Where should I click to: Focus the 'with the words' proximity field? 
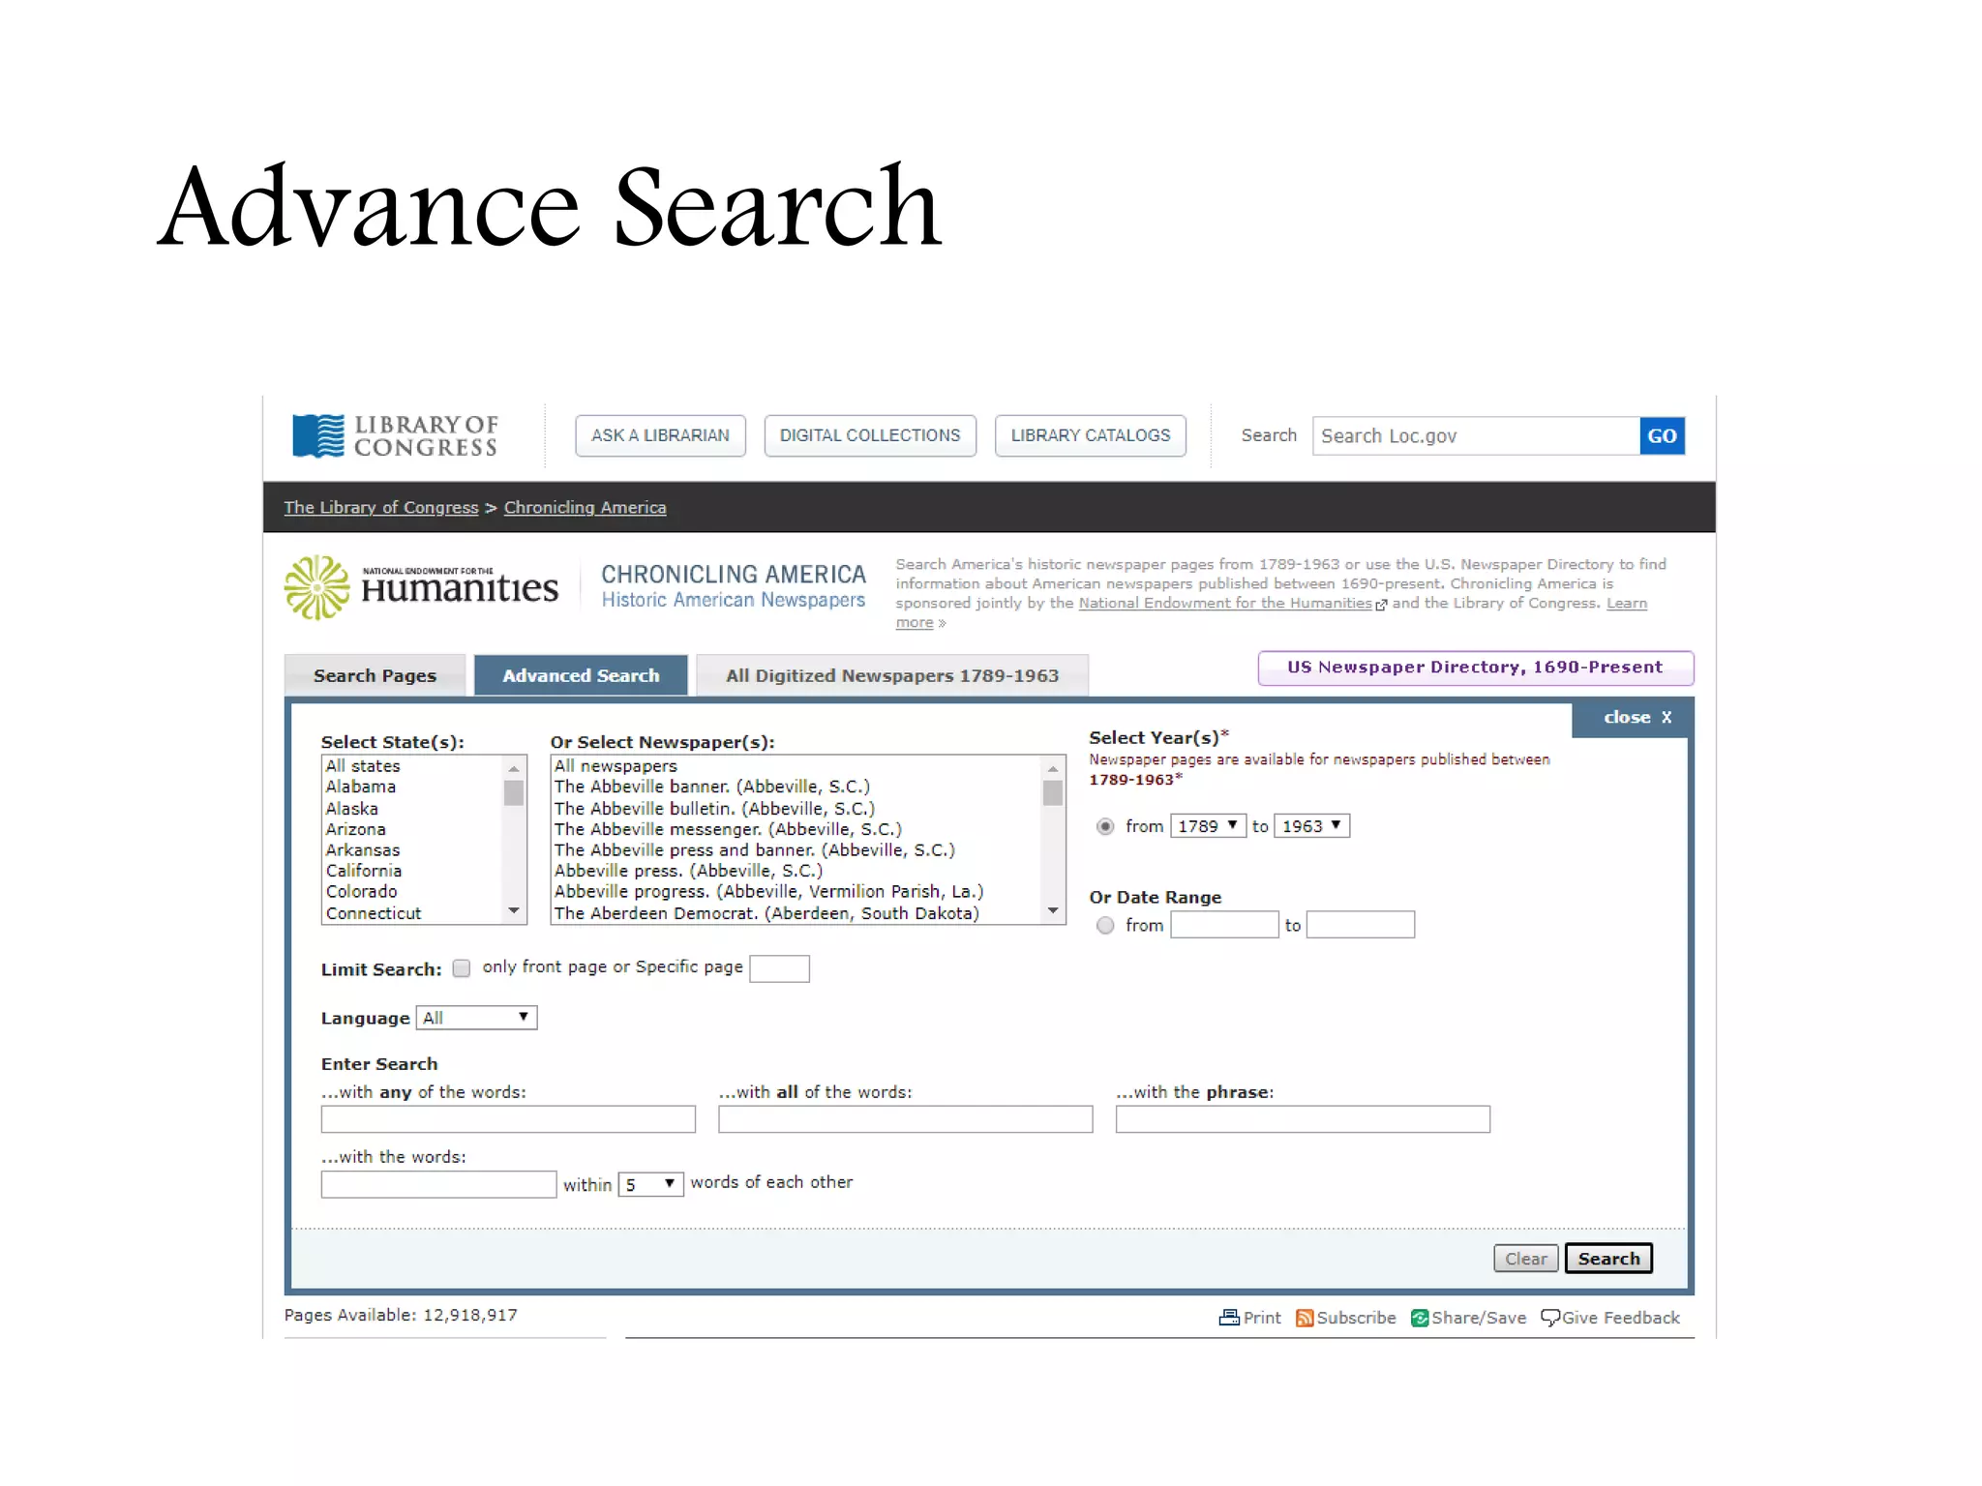(x=438, y=1184)
